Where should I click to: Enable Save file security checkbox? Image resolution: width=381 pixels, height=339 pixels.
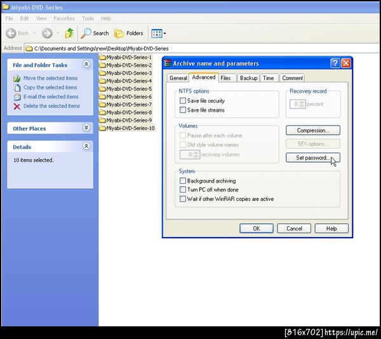point(183,101)
